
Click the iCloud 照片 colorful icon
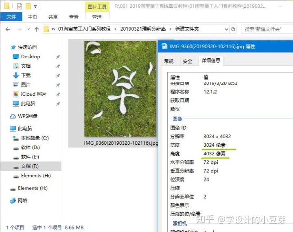[x=16, y=94]
